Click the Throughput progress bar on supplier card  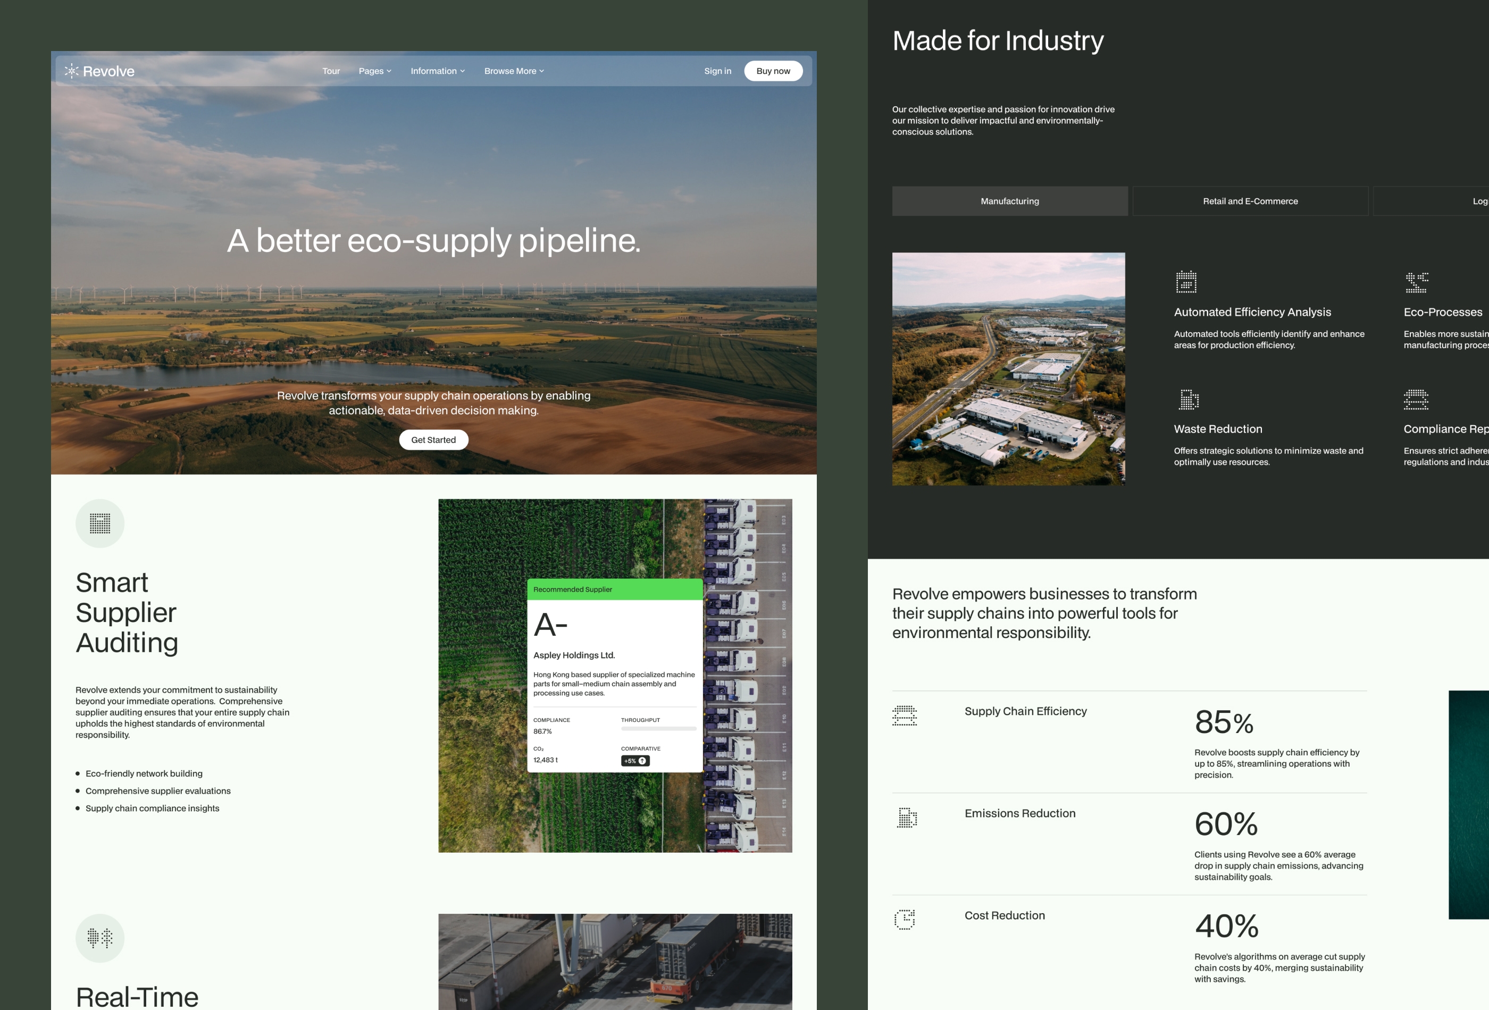pyautogui.click(x=658, y=729)
